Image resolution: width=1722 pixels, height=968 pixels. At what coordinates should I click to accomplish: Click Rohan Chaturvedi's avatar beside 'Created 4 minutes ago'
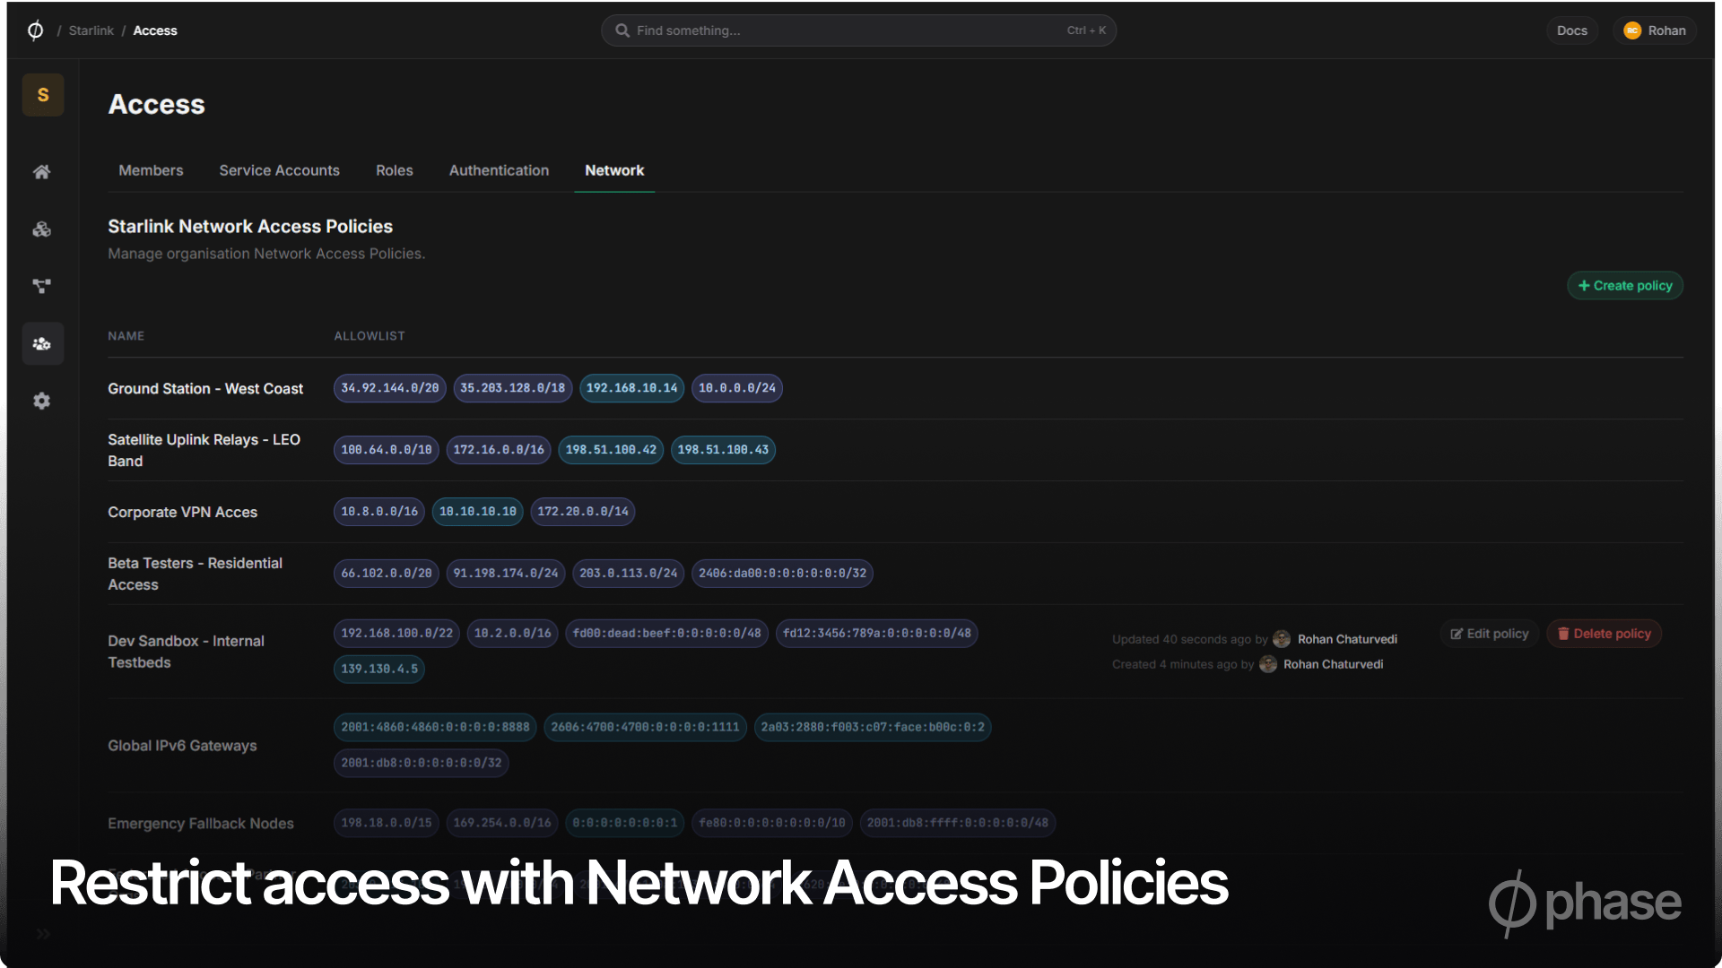tap(1268, 664)
